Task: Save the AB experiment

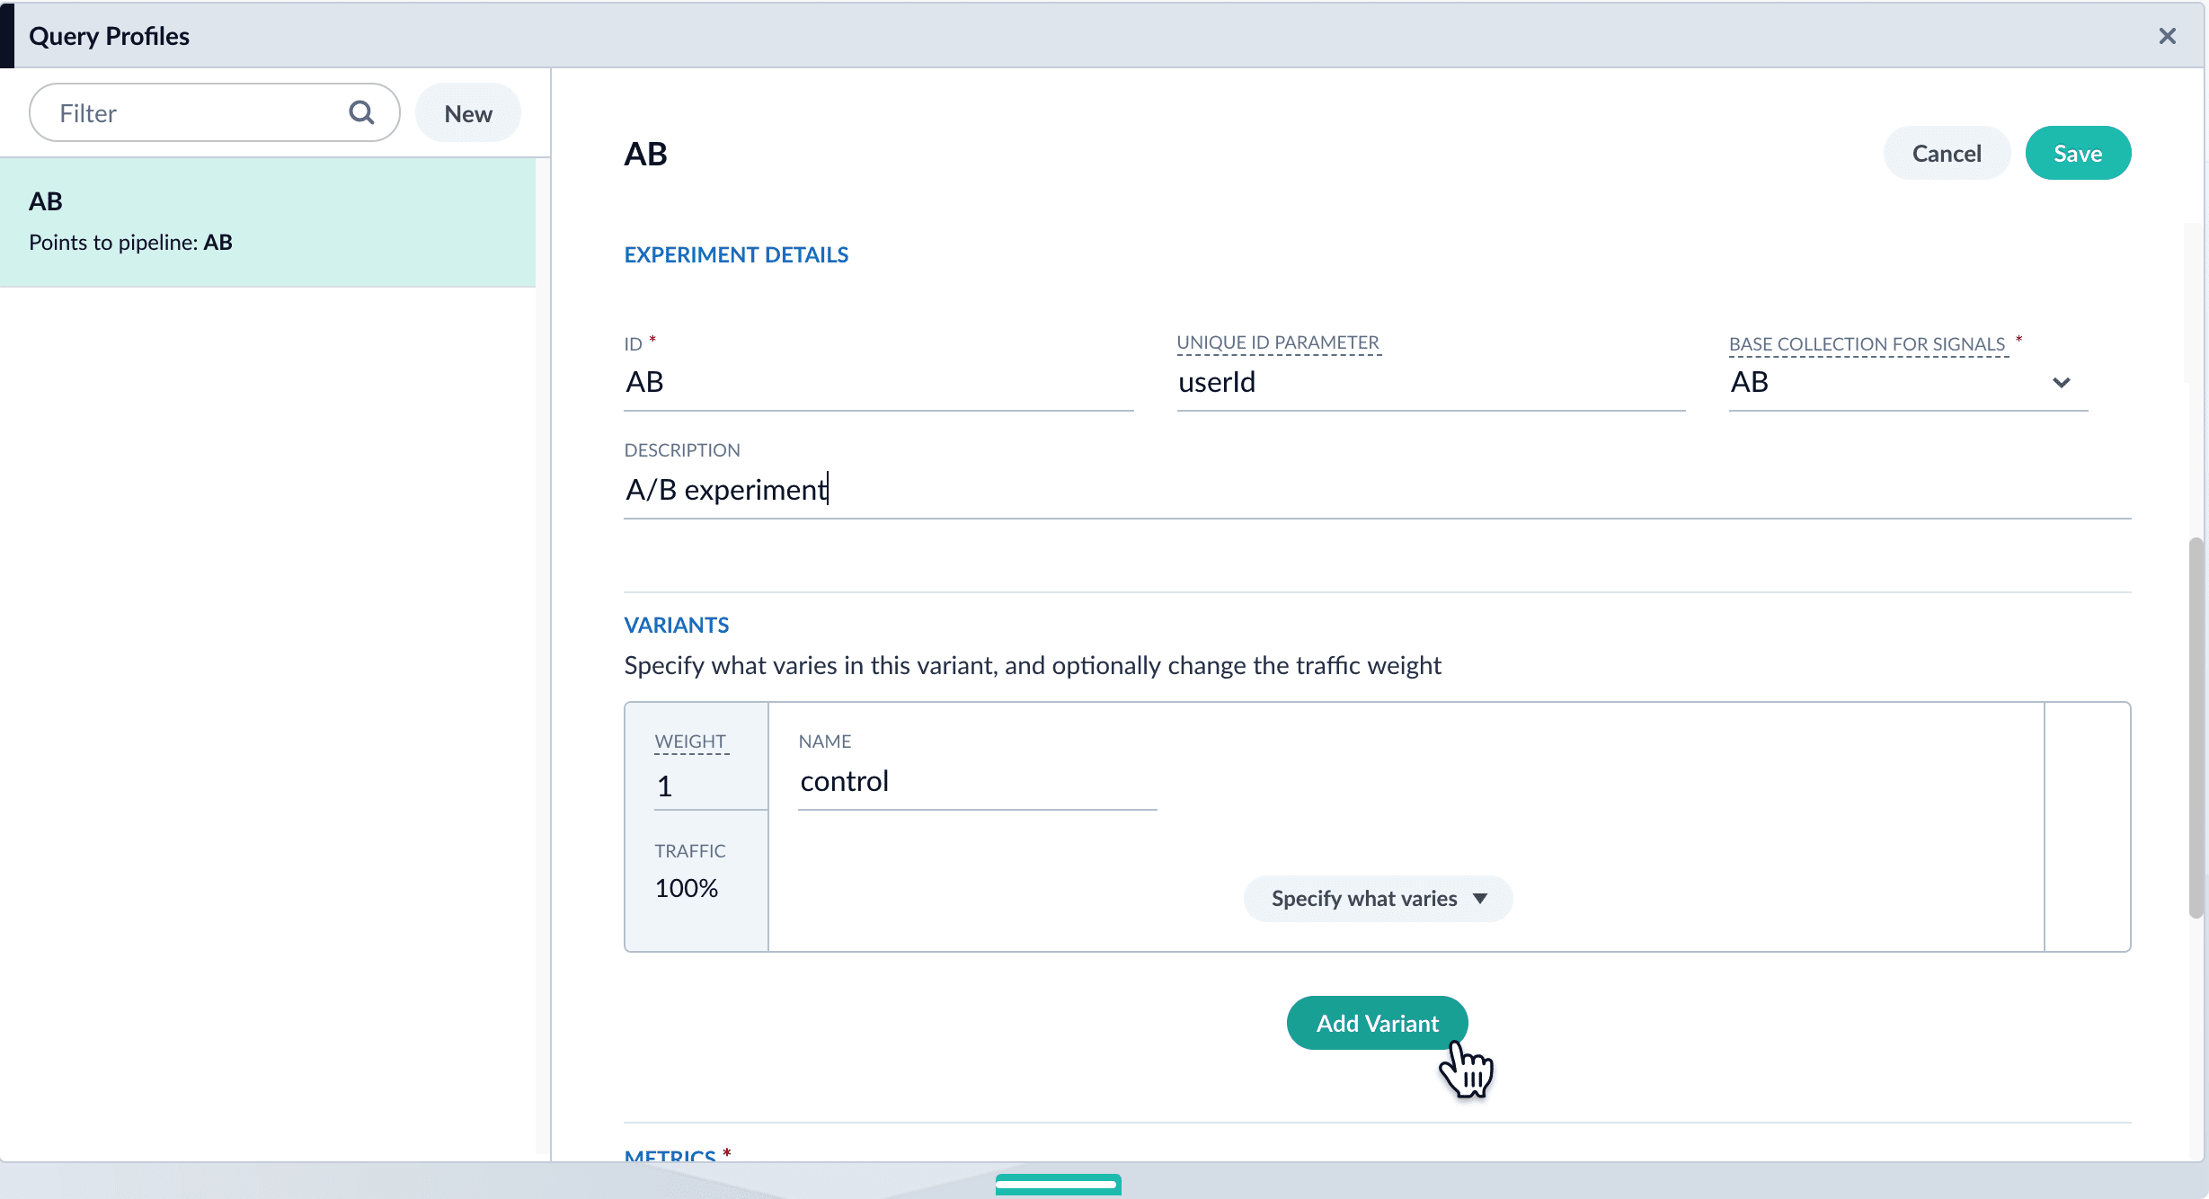Action: coord(2077,154)
